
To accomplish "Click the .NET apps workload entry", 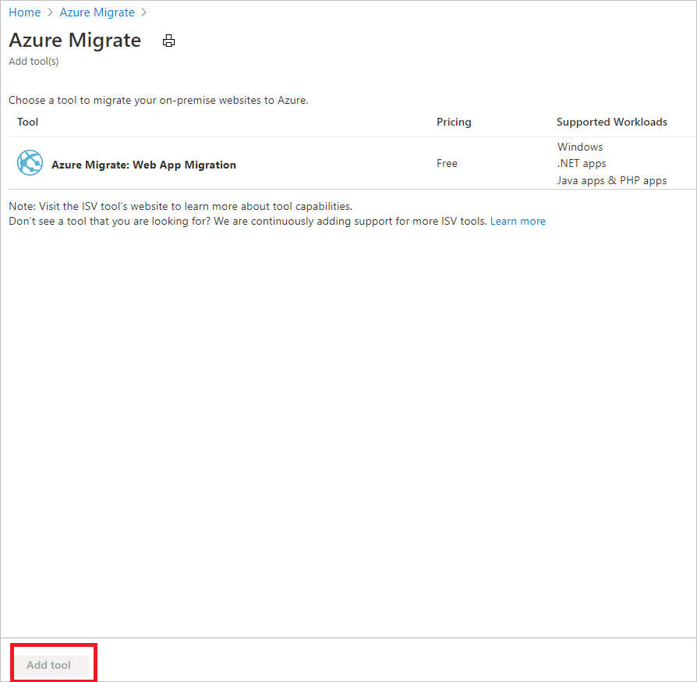I will tap(582, 163).
